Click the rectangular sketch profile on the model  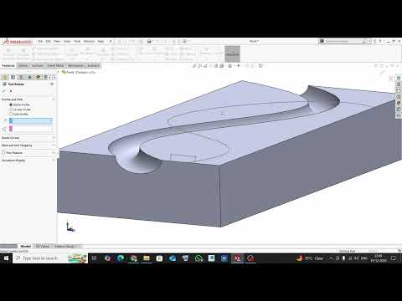[x=183, y=158]
